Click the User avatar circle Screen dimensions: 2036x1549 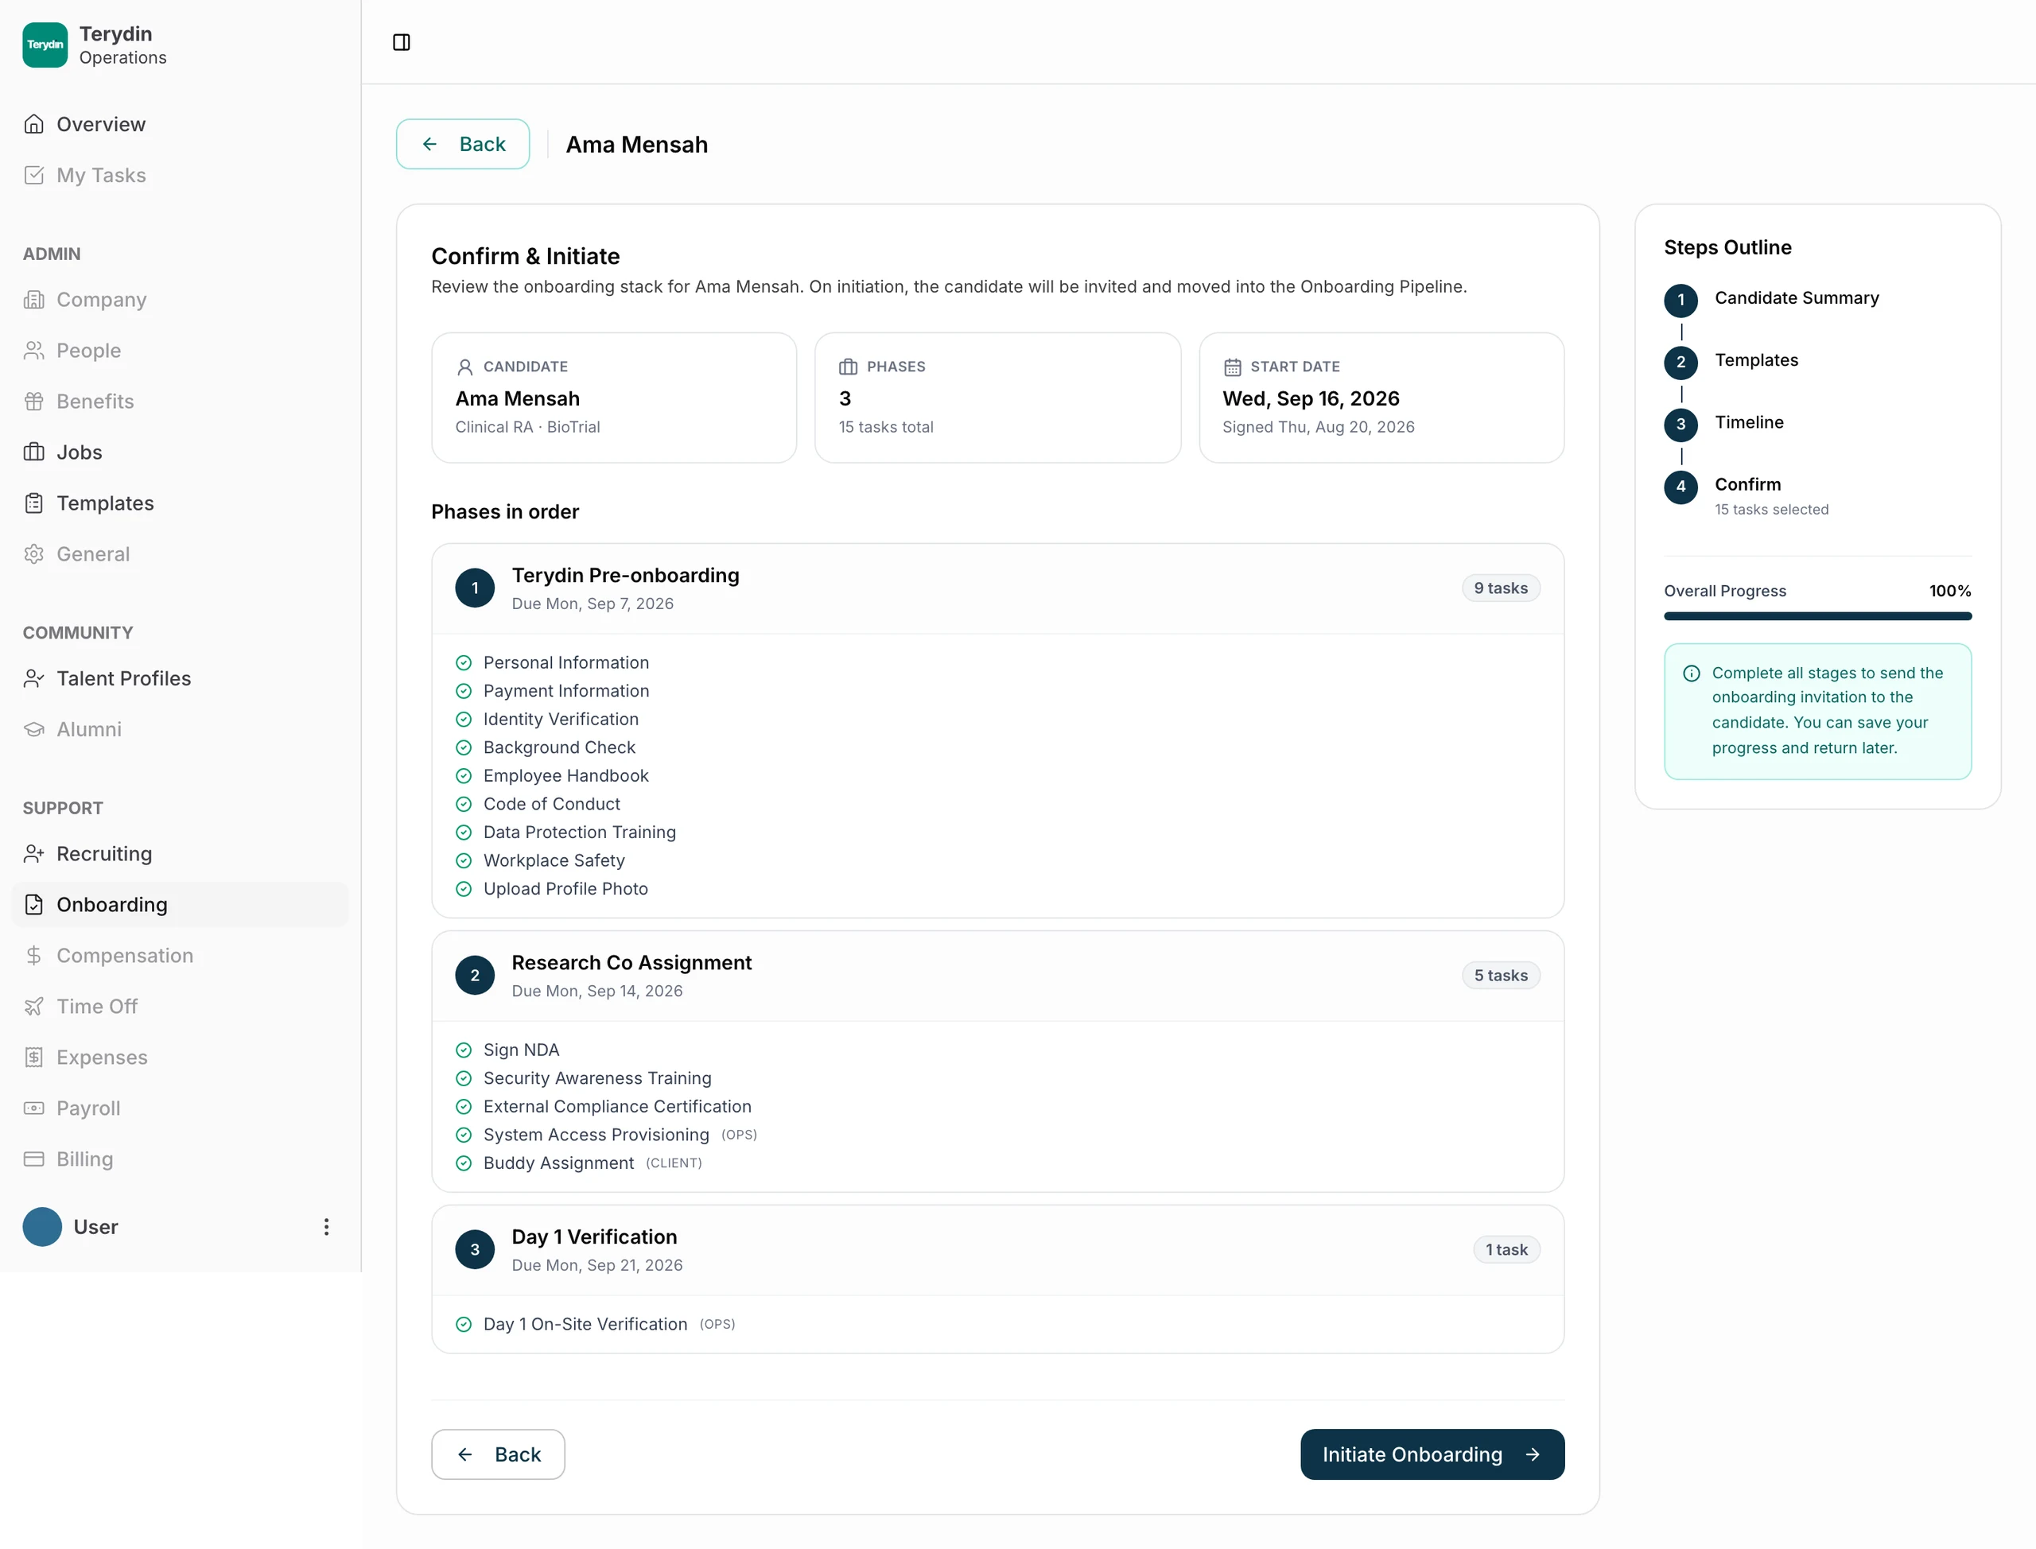[42, 1227]
